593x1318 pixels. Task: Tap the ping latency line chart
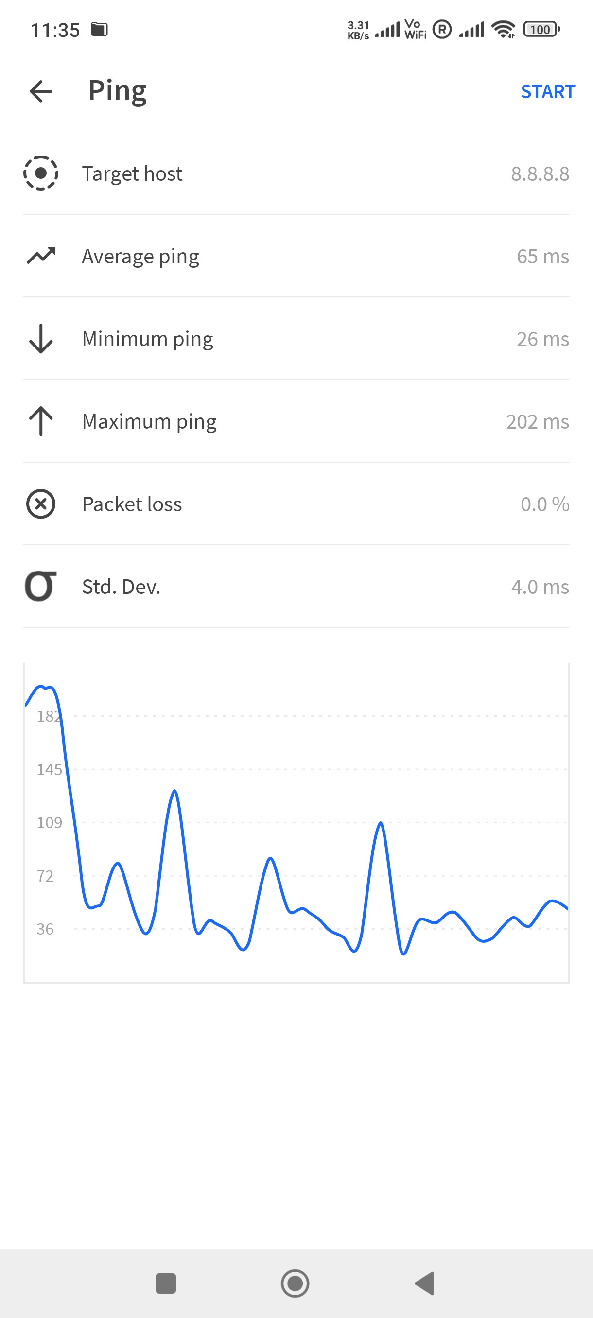tap(296, 823)
